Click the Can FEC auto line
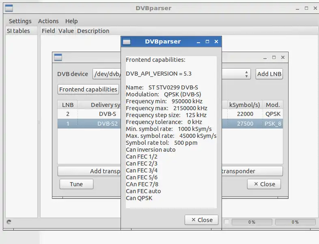Viewport: 319px width, 244px height. tap(143, 191)
